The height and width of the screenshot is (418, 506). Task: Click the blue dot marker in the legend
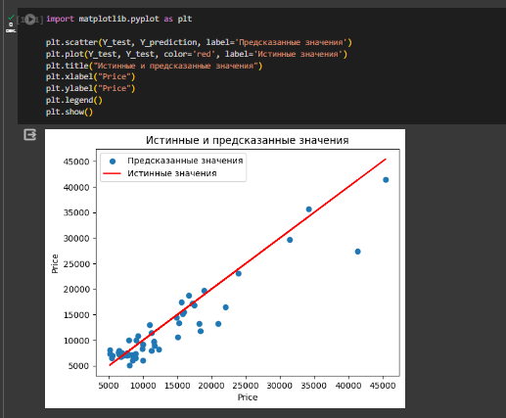click(x=113, y=161)
